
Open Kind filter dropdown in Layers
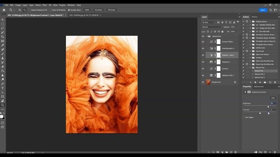[209, 22]
